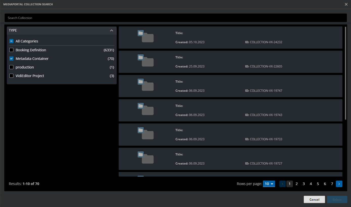The width and height of the screenshot is (351, 207).
Task: Go to previous results page arrow
Action: click(x=282, y=184)
